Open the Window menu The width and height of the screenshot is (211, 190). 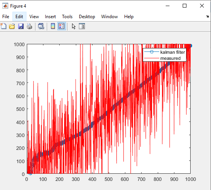109,17
